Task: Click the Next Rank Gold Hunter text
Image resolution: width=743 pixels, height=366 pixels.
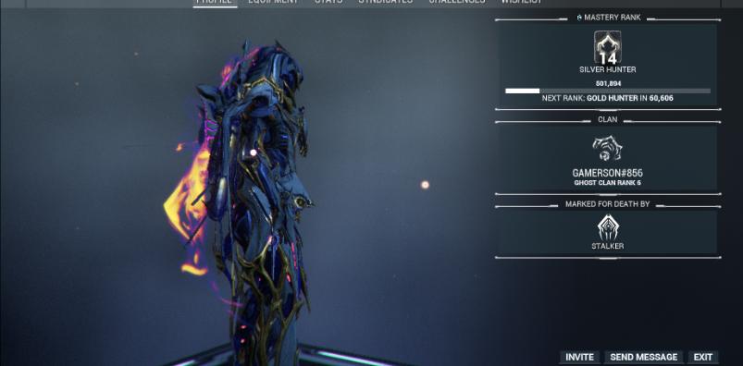Action: click(608, 99)
